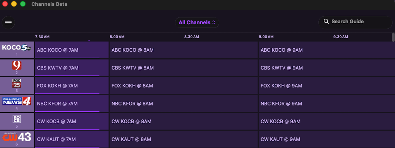Select ABC KOCO @ 9AM listing
The image size is (395, 148).
tap(327, 50)
